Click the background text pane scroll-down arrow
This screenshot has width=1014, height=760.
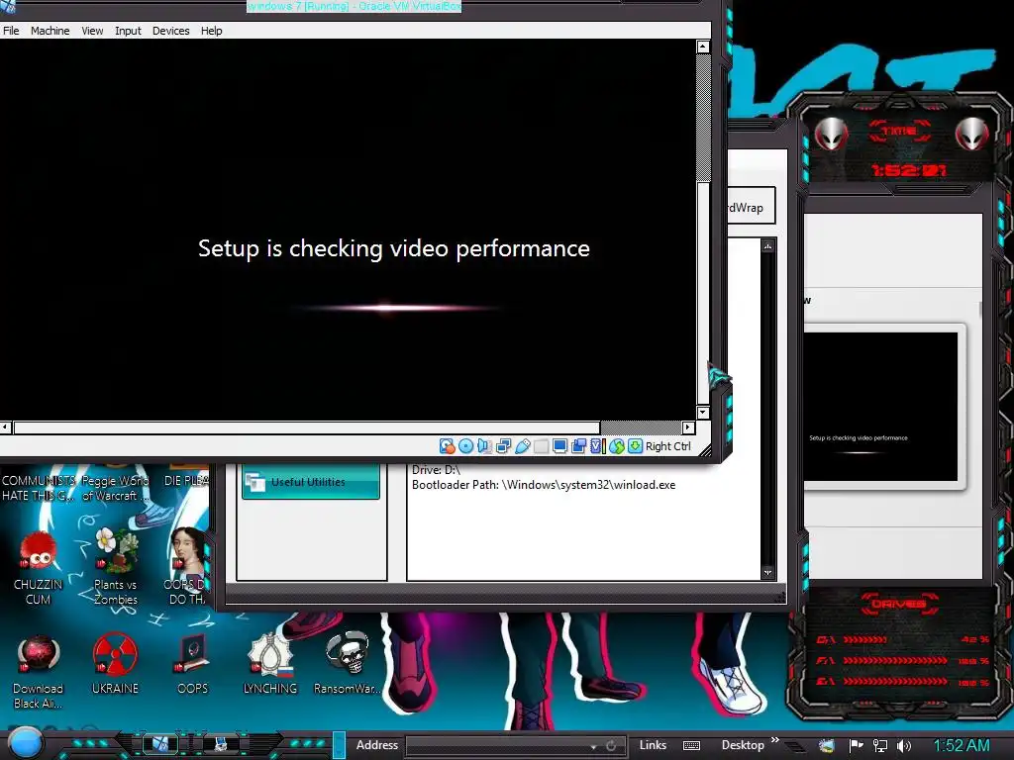(x=767, y=573)
